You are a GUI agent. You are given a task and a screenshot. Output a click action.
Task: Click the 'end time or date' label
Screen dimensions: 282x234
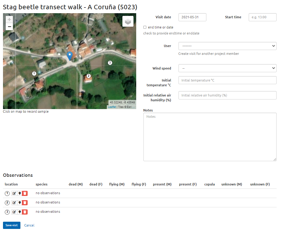(x=160, y=27)
